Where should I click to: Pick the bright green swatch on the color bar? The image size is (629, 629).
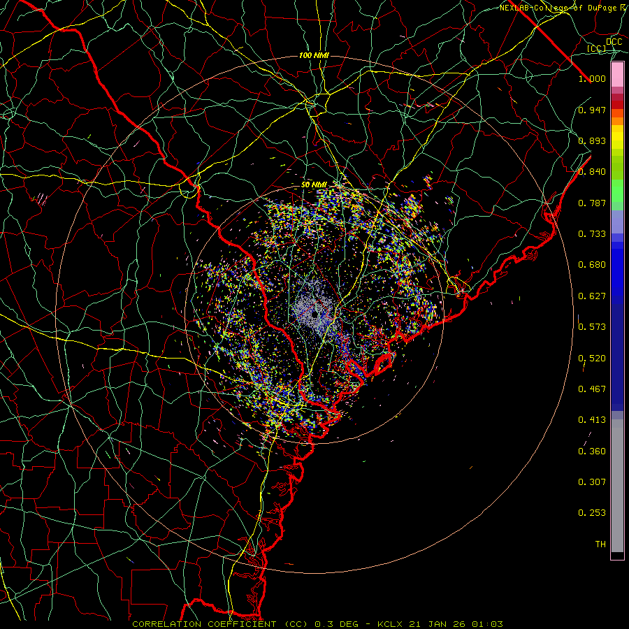(617, 191)
